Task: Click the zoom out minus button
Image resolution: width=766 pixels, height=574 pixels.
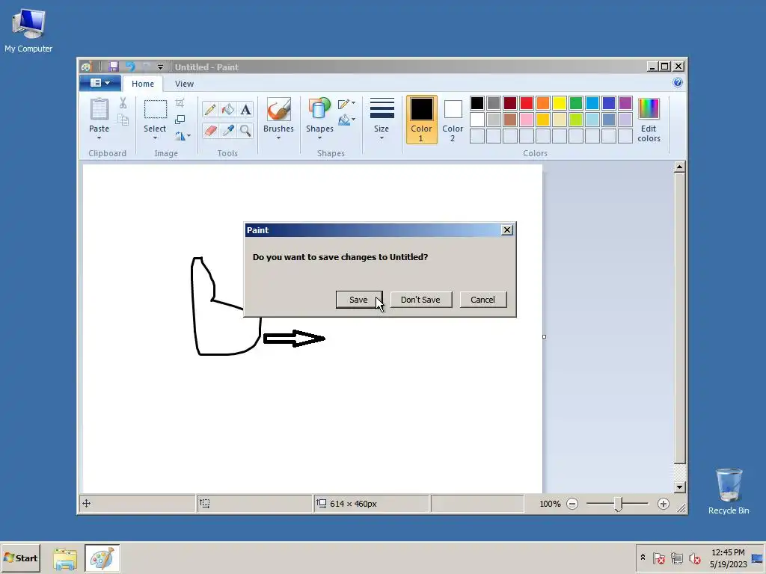Action: [572, 504]
